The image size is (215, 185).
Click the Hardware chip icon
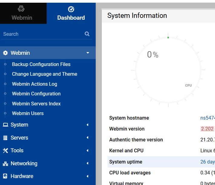coord(5,176)
